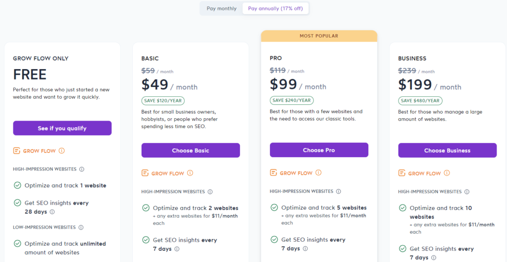
Task: Click info icon beside Basic plan Grow Flow
Action: click(x=190, y=173)
